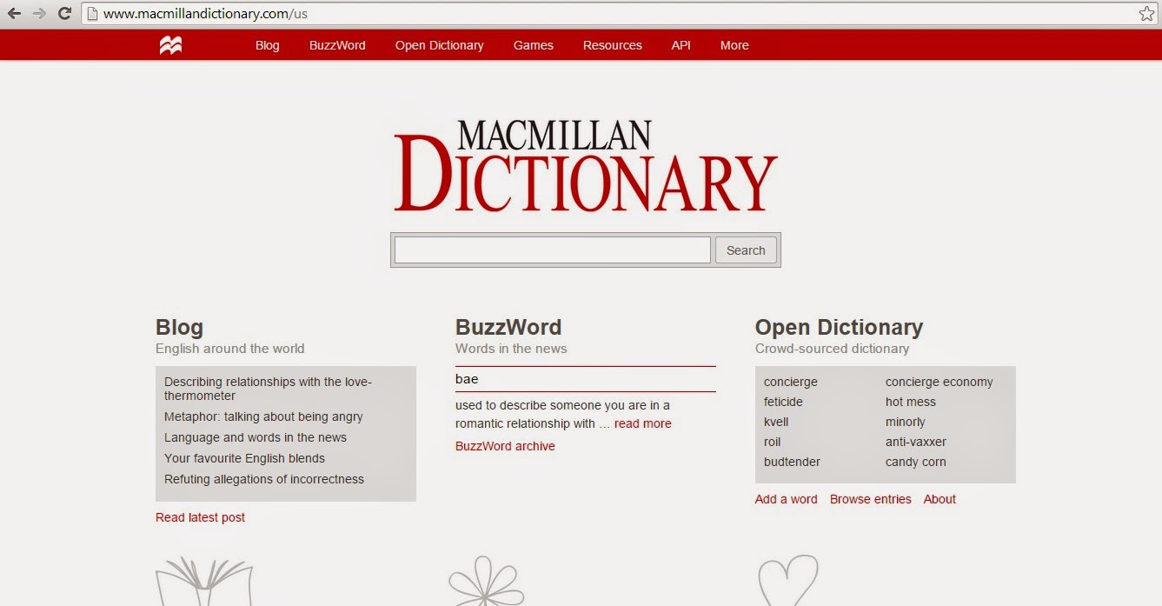Open the API page from the navbar

click(x=681, y=45)
